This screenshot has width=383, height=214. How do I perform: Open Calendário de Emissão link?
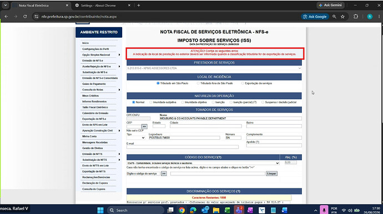95,113
